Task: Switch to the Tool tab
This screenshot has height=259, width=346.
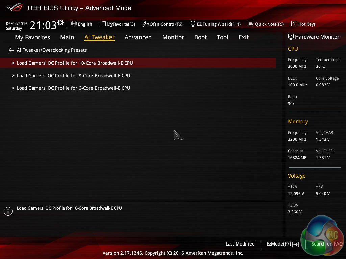Action: pos(222,37)
